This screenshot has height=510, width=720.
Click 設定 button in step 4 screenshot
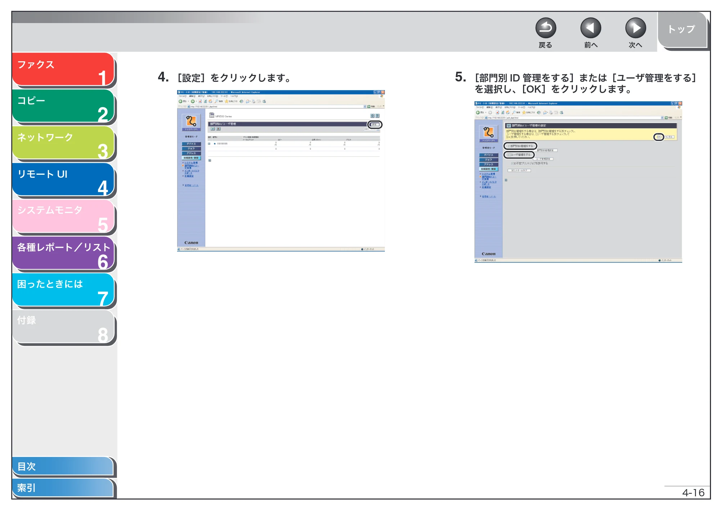(x=374, y=125)
